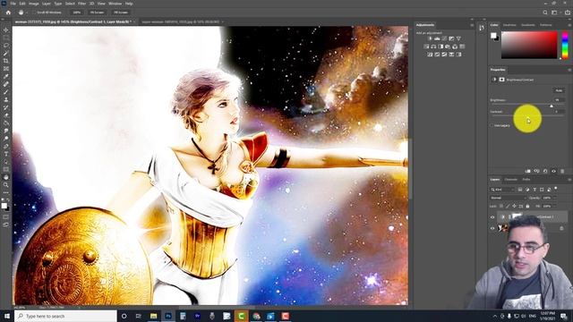Select the Hand tool
Image resolution: width=573 pixels, height=322 pixels.
[x=6, y=177]
